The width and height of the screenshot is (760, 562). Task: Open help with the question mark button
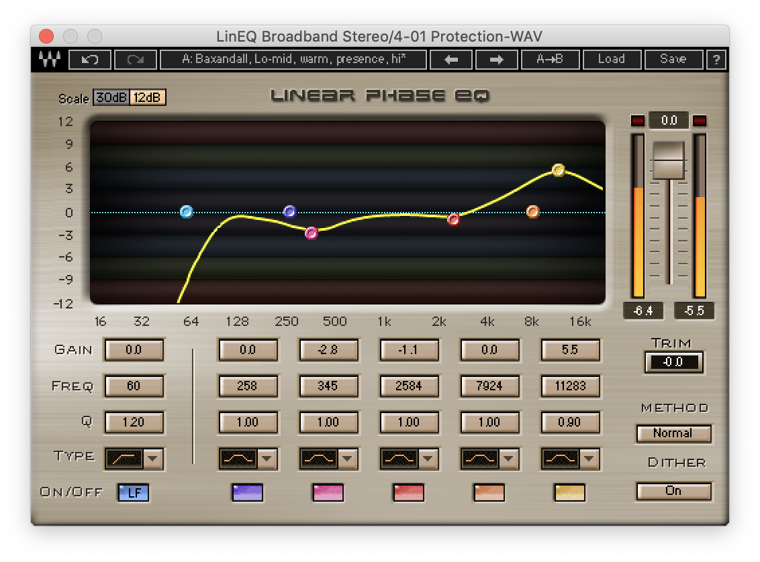tap(716, 60)
